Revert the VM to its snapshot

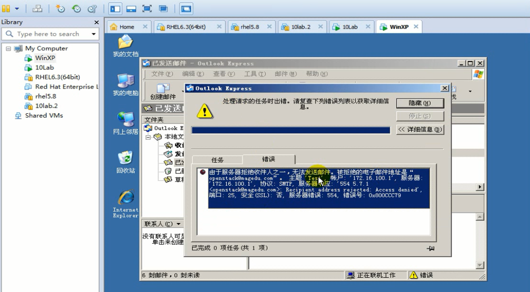point(76,8)
